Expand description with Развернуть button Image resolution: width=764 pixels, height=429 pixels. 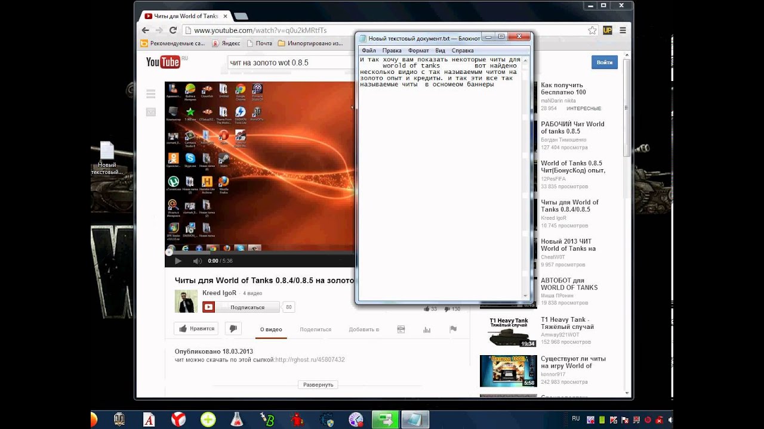click(x=318, y=385)
